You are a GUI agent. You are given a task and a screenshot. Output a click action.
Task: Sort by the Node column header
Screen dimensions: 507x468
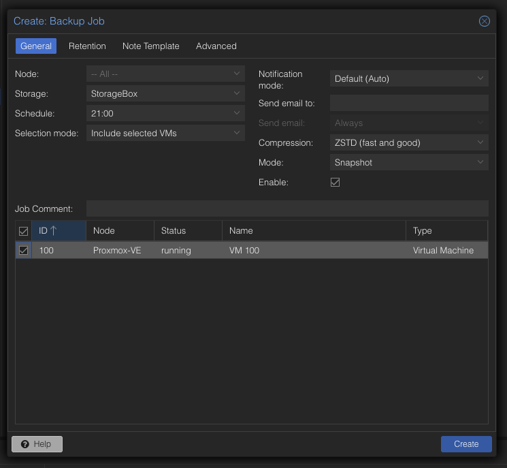(x=120, y=231)
